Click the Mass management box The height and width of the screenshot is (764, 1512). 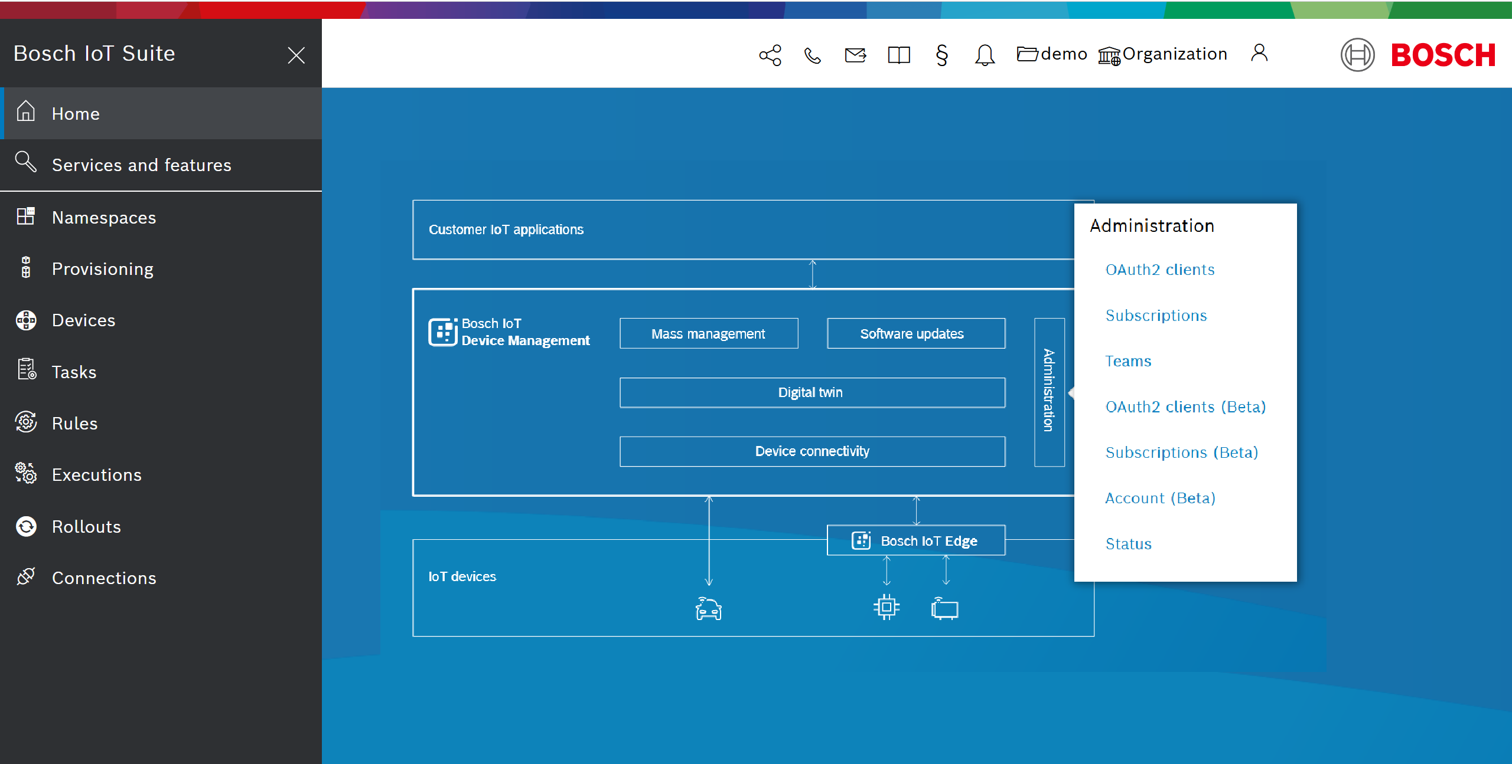coord(709,333)
